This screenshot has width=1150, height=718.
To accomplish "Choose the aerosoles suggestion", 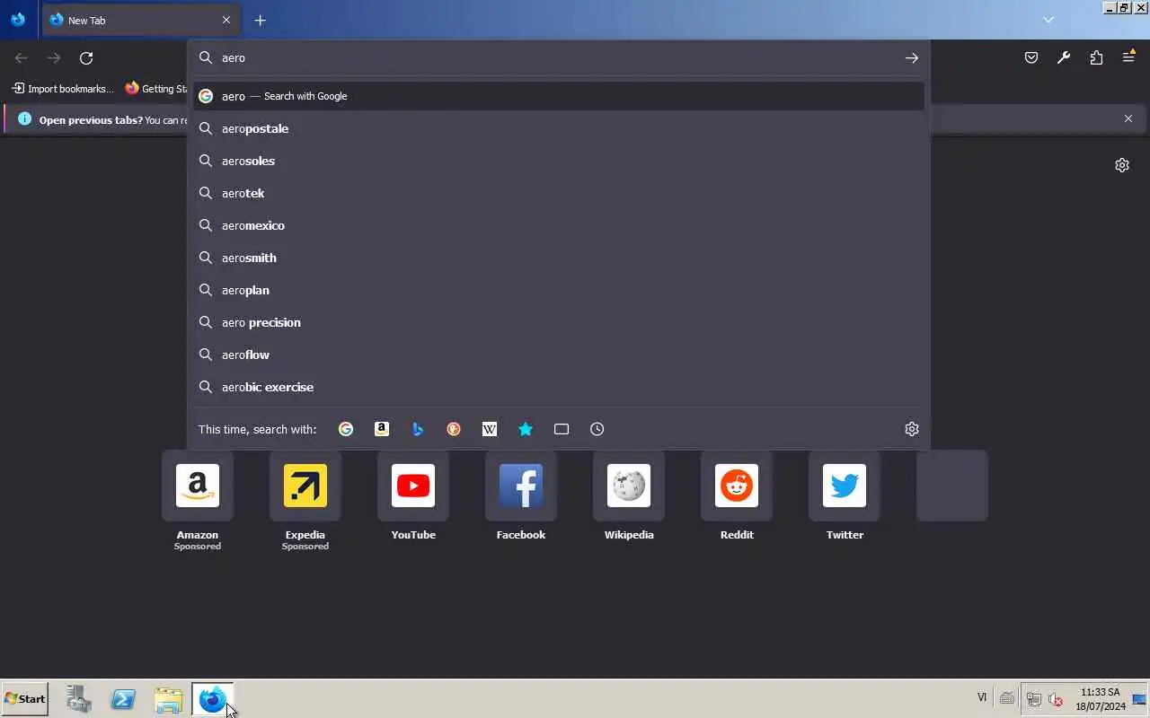I will point(559,161).
